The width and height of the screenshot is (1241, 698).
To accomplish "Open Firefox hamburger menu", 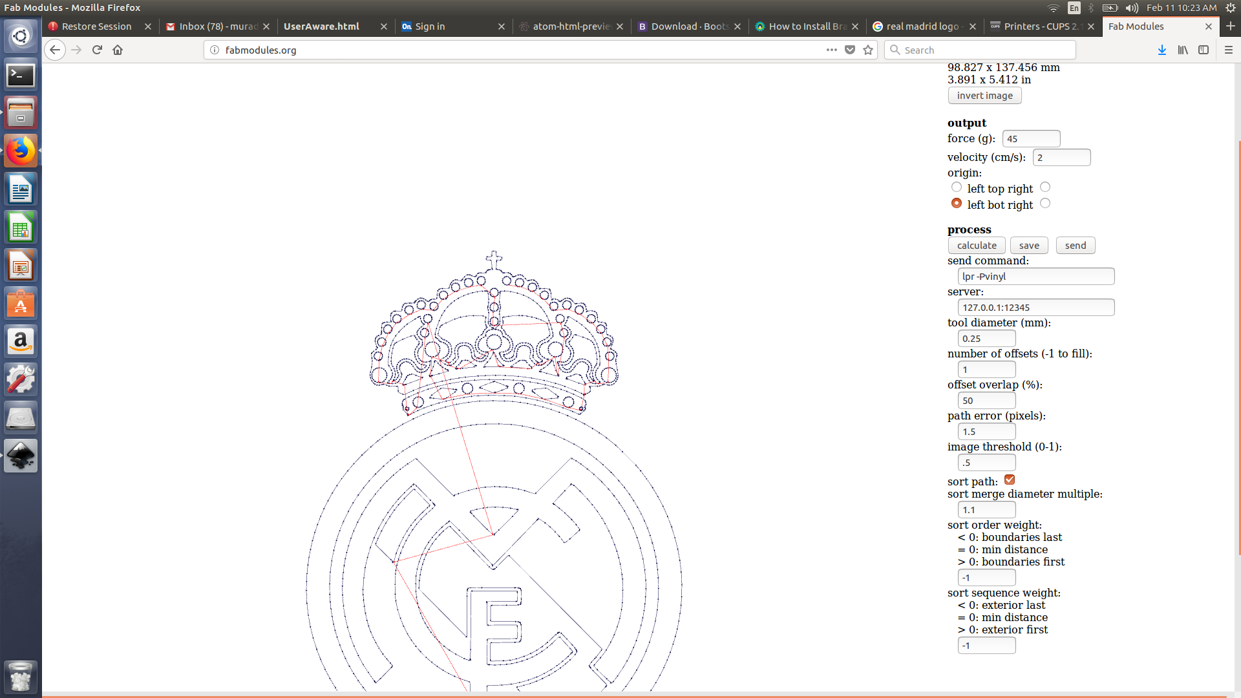I will (x=1229, y=50).
